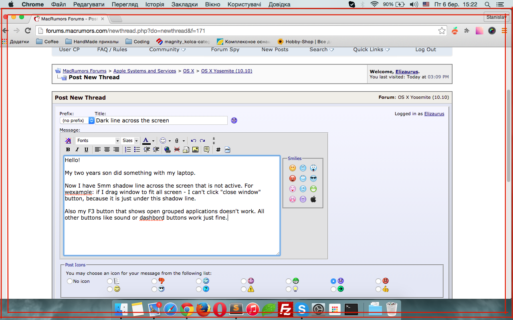
Task: Open the Apple Systems and Services breadcrumb link
Action: pyautogui.click(x=145, y=71)
